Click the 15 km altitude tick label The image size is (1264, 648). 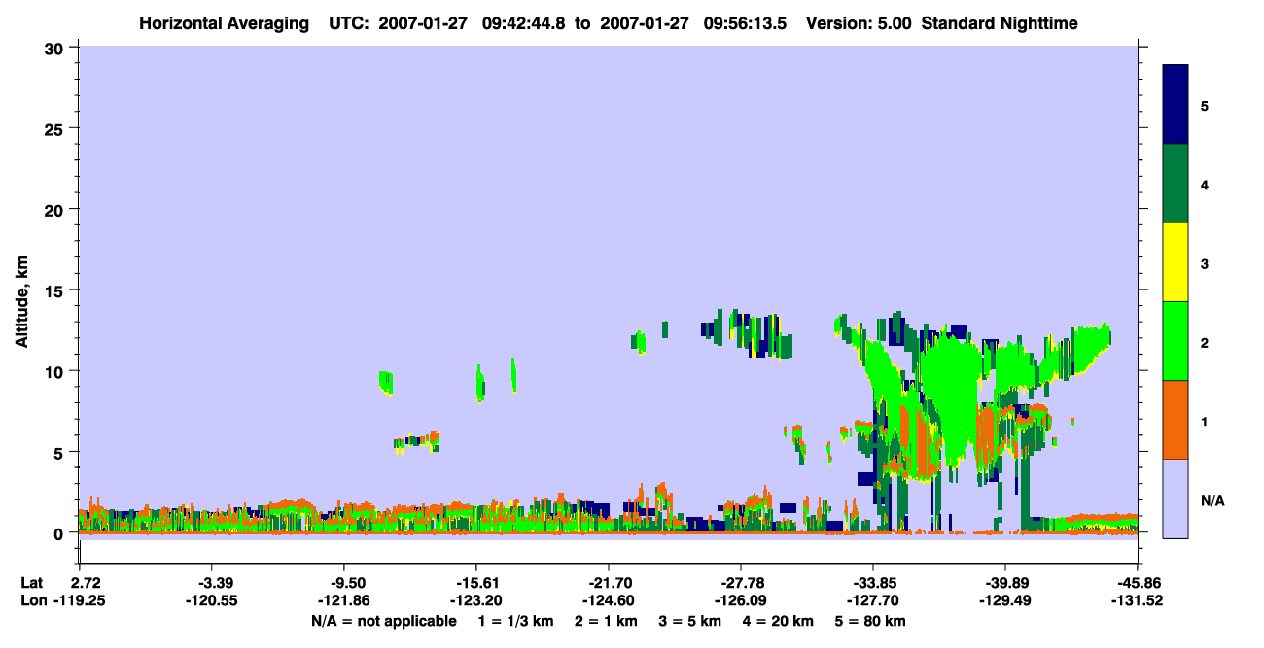tap(56, 290)
